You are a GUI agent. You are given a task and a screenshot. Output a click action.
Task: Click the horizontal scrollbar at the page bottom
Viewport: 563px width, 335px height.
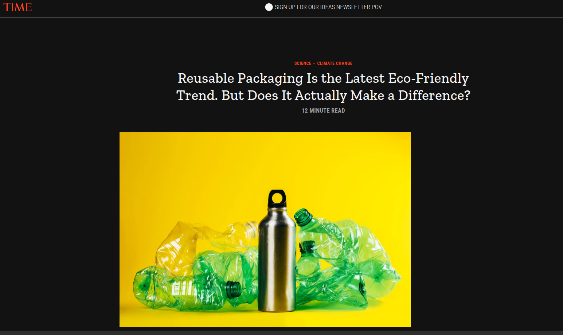[281, 333]
